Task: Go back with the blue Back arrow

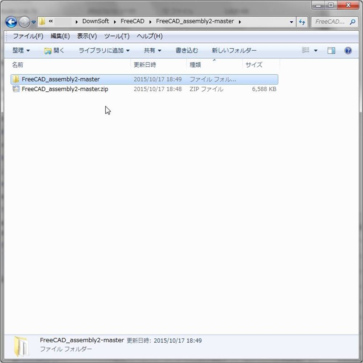Action: 11,22
